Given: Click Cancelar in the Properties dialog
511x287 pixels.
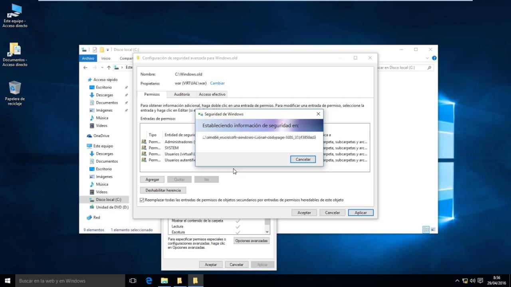Looking at the screenshot, I should coord(236,264).
